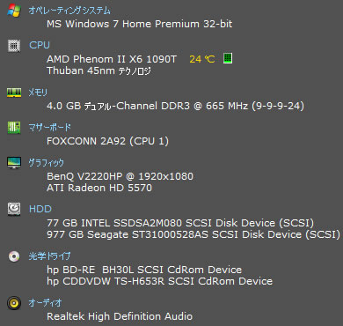This screenshot has height=326, width=343.
Task: Open the オーディオ section heading
Action: pos(45,303)
